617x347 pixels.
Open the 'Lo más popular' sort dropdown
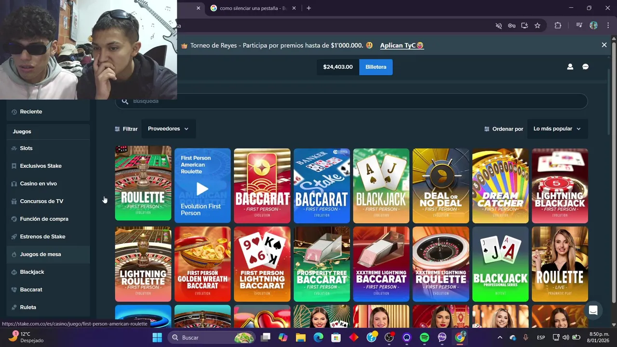point(557,129)
